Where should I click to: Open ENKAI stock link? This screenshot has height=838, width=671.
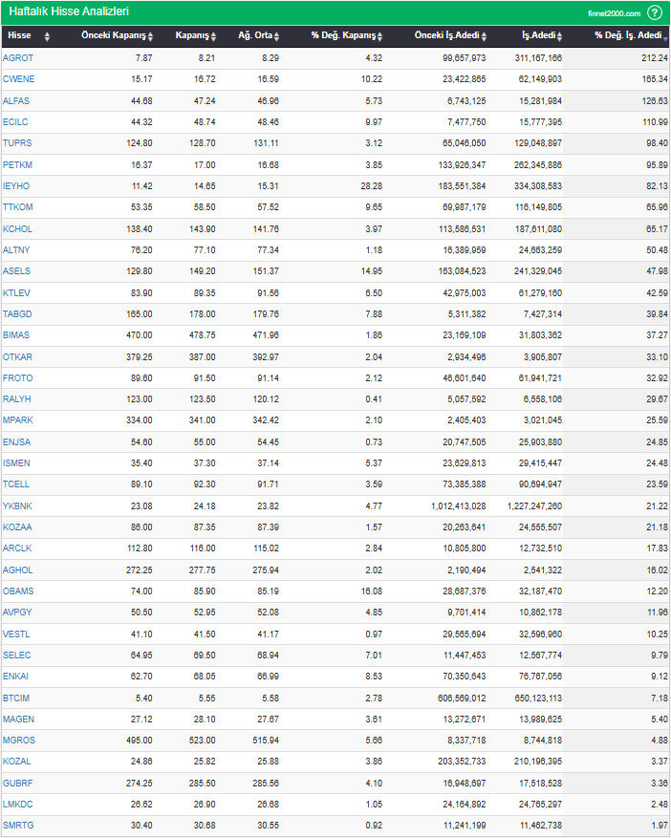click(15, 677)
